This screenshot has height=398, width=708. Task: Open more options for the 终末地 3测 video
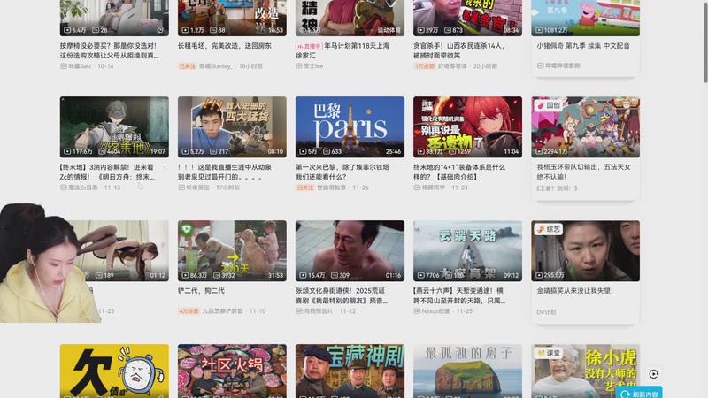pos(165,167)
